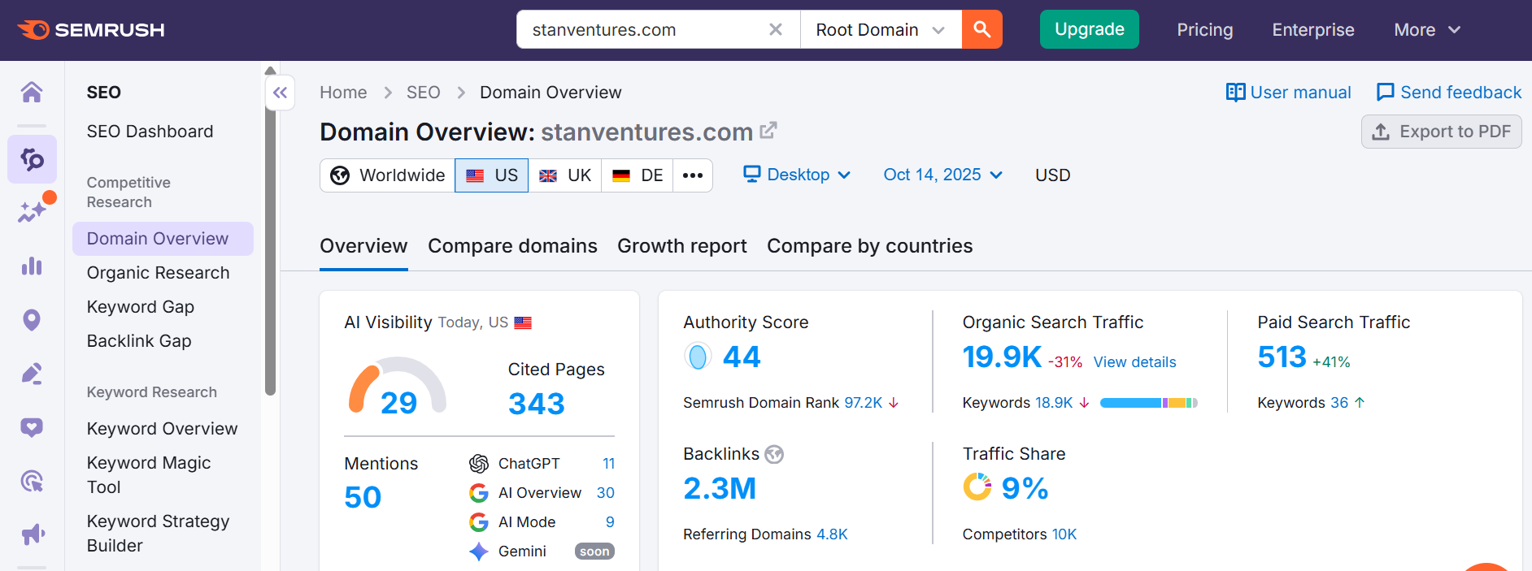
Task: Open the Oct 14, 2025 date picker
Action: [942, 175]
